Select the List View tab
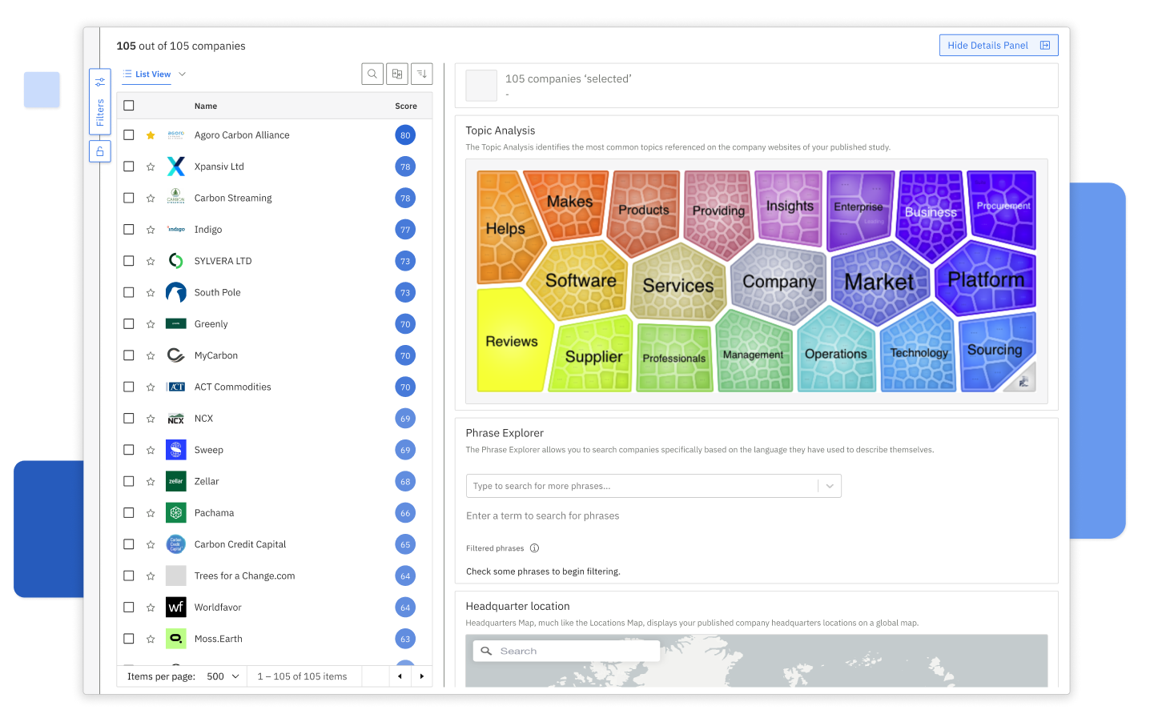 [x=147, y=74]
